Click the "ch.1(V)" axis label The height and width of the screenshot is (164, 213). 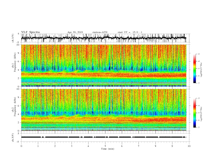[x=13, y=38]
